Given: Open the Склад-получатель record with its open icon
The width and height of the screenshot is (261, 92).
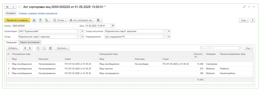Looking at the screenshot, I should point(169,31).
